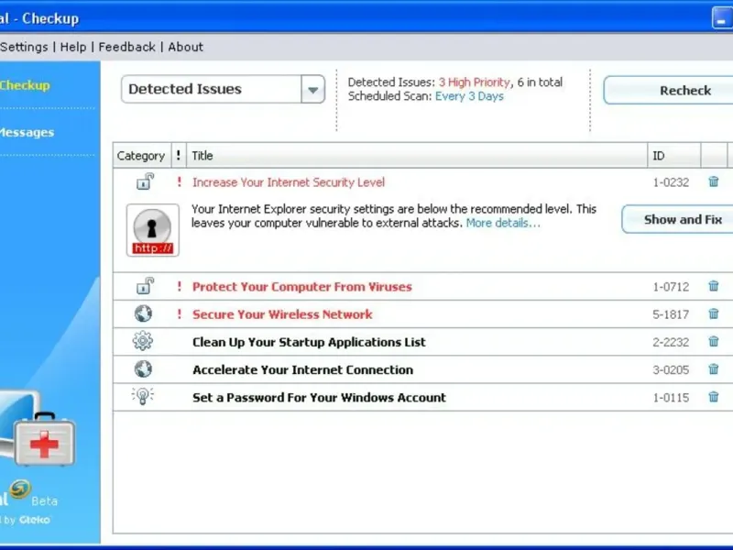Click ID 1-0115 cell
Image resolution: width=733 pixels, height=550 pixels.
click(671, 398)
